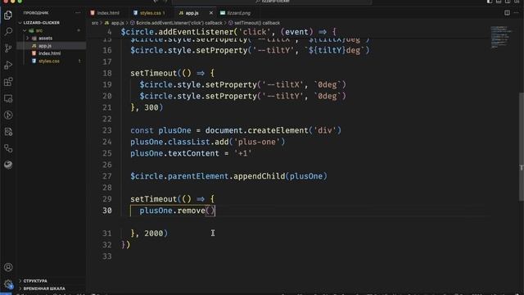Click the code minimap preview
Screen dimensions: 524x295
[501, 37]
